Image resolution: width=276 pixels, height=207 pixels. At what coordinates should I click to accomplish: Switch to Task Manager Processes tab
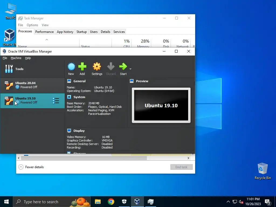point(25,31)
